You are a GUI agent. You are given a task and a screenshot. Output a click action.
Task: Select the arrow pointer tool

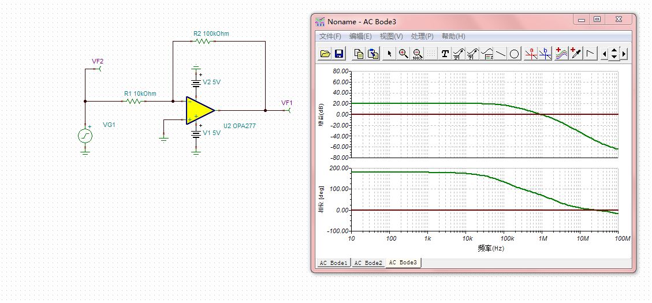point(389,54)
